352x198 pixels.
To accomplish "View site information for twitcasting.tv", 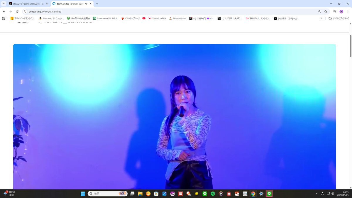I will [25, 11].
